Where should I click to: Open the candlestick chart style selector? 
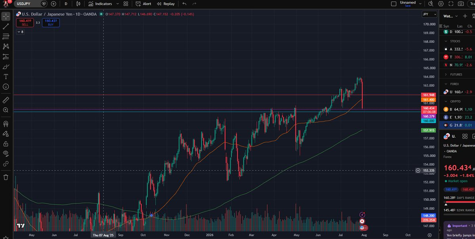coord(78,4)
